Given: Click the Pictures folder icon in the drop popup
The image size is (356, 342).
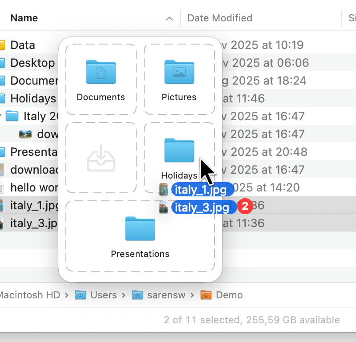Looking at the screenshot, I should tap(179, 72).
